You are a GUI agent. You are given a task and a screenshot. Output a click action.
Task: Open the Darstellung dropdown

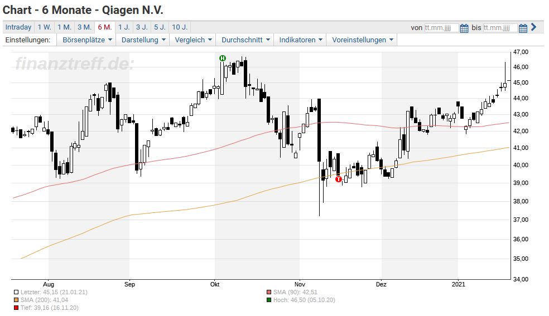(143, 40)
